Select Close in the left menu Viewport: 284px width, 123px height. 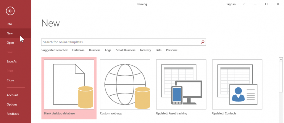tap(10, 80)
